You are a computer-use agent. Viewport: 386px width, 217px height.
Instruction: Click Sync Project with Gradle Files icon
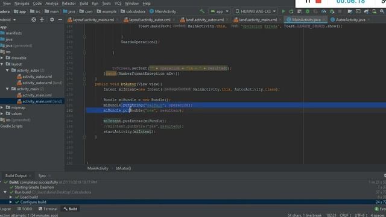[366, 11]
